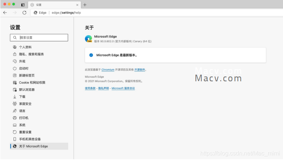Image resolution: width=283 pixels, height=160 pixels.
Task: Click the magnifier icon in search box
Action: tap(15, 38)
